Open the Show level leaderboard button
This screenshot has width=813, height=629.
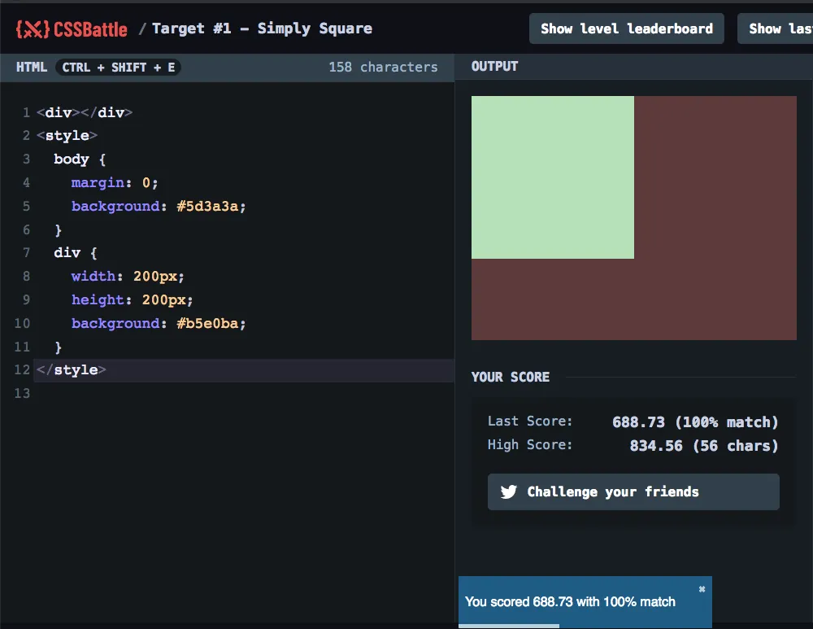click(x=626, y=28)
